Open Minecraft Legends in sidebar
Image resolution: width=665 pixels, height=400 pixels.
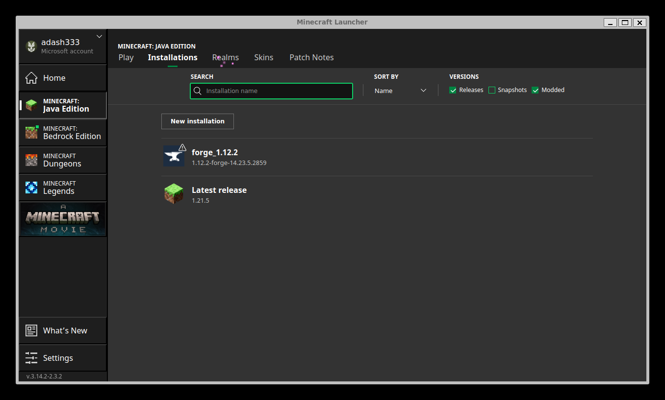click(x=63, y=188)
